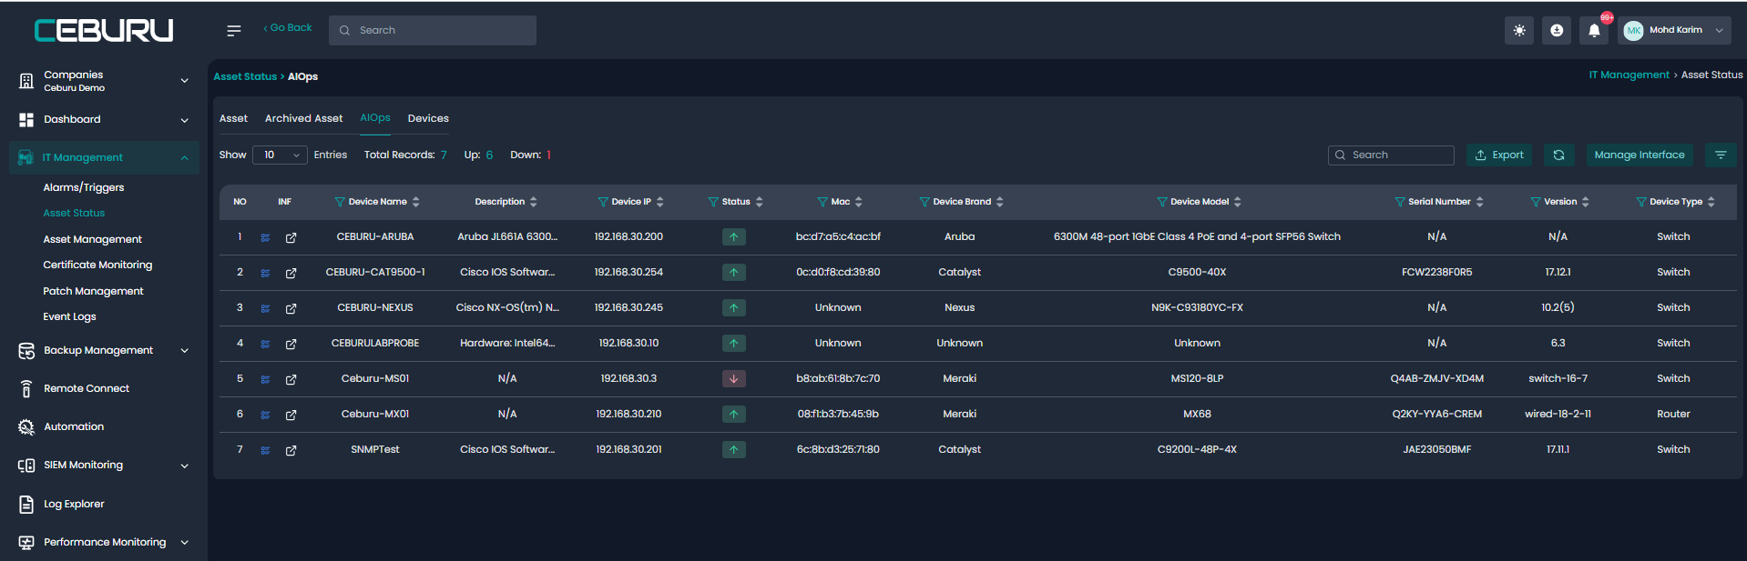1747x561 pixels.
Task: Click the Remote Connect sidebar icon
Action: (26, 389)
